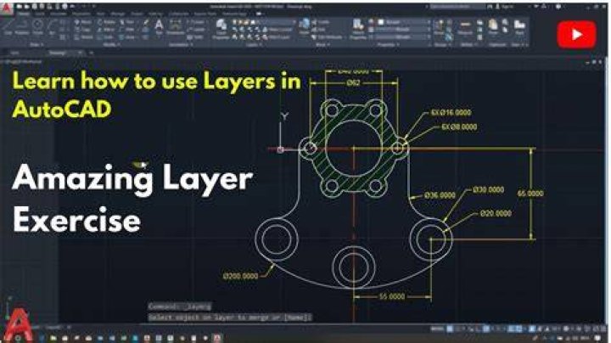Click Edit Attributes in Block panel
The width and height of the screenshot is (611, 343).
[x=327, y=37]
